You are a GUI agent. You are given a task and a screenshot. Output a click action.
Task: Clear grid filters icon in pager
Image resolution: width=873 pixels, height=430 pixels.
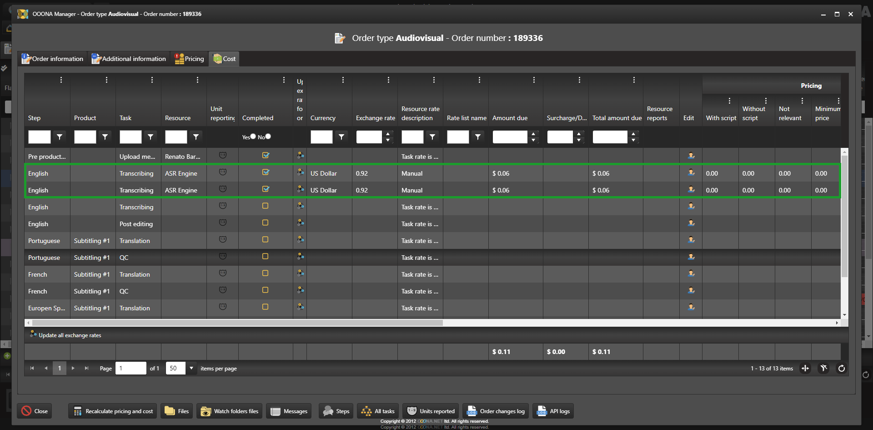[x=823, y=369]
